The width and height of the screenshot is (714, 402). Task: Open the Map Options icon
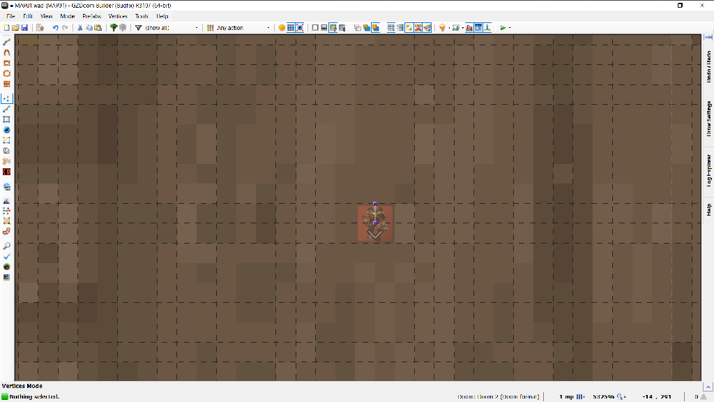40,28
